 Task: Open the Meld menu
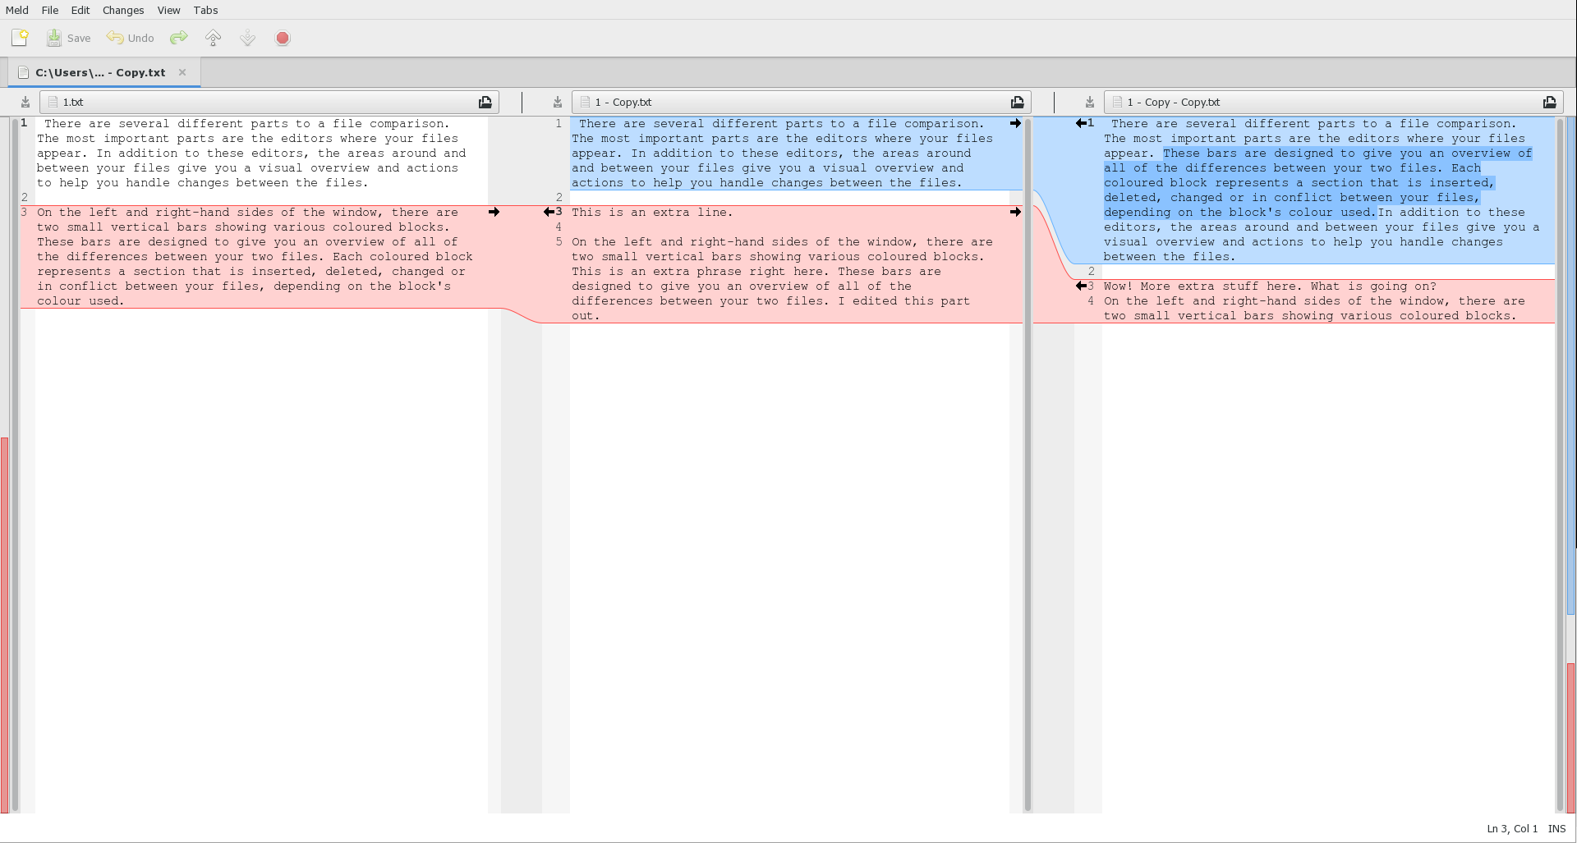click(x=17, y=10)
